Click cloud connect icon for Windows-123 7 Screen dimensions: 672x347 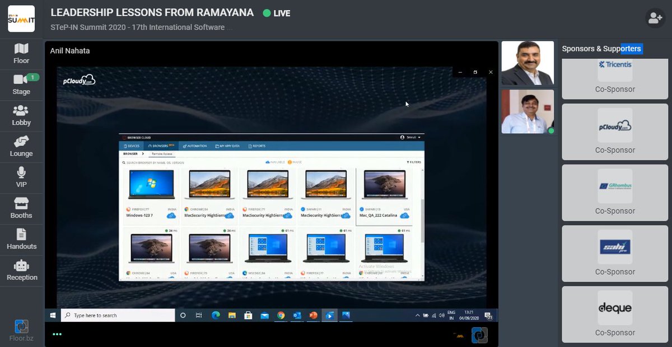(x=171, y=215)
